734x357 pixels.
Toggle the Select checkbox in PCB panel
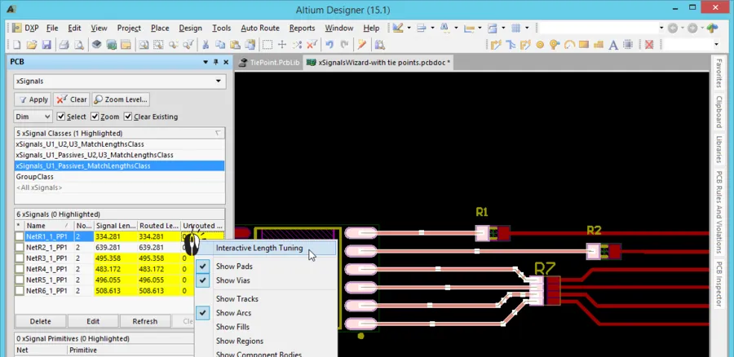(60, 117)
